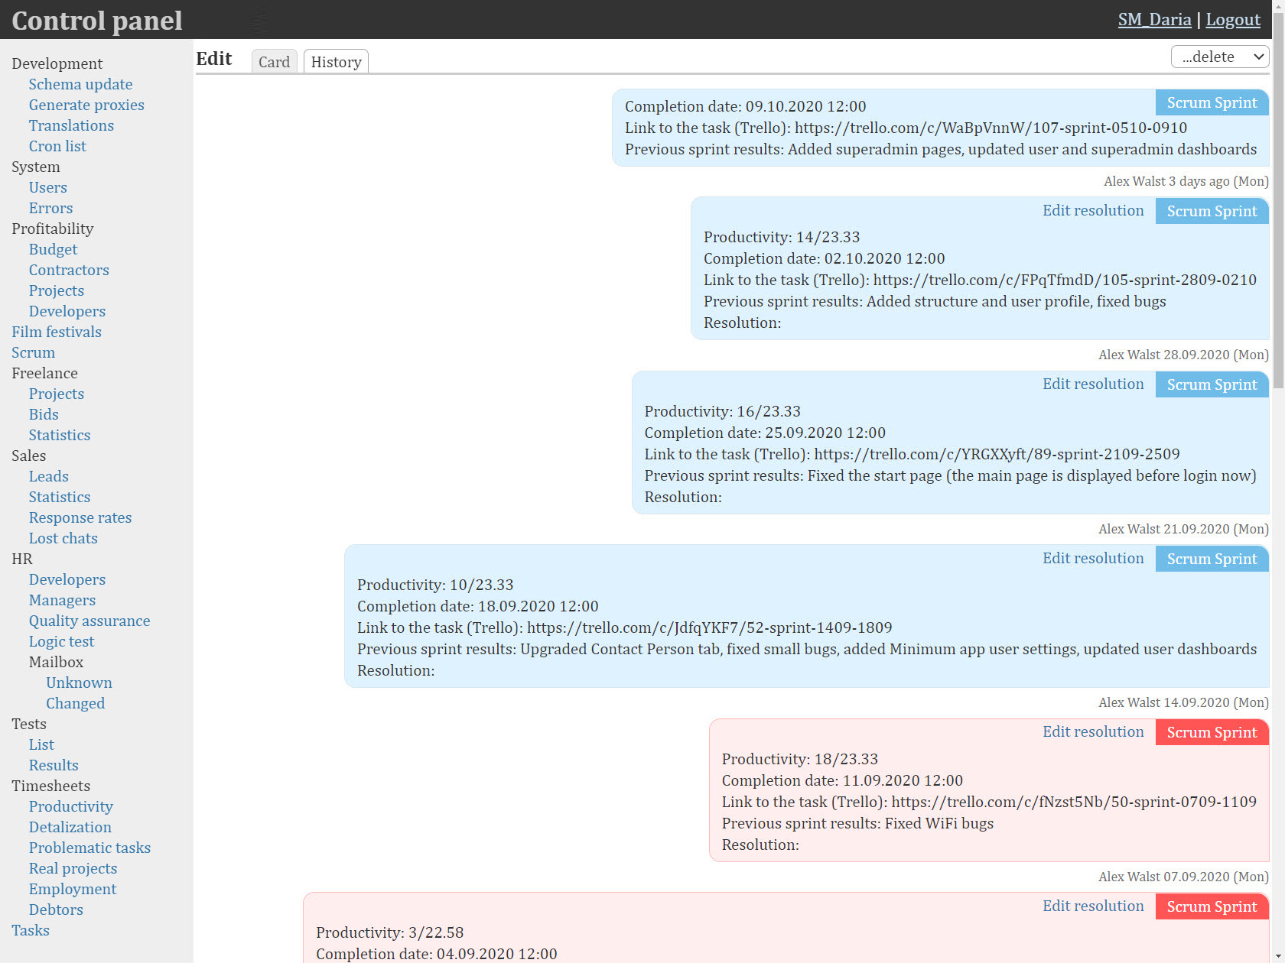
Task: Switch to the History tab
Action: (x=336, y=62)
